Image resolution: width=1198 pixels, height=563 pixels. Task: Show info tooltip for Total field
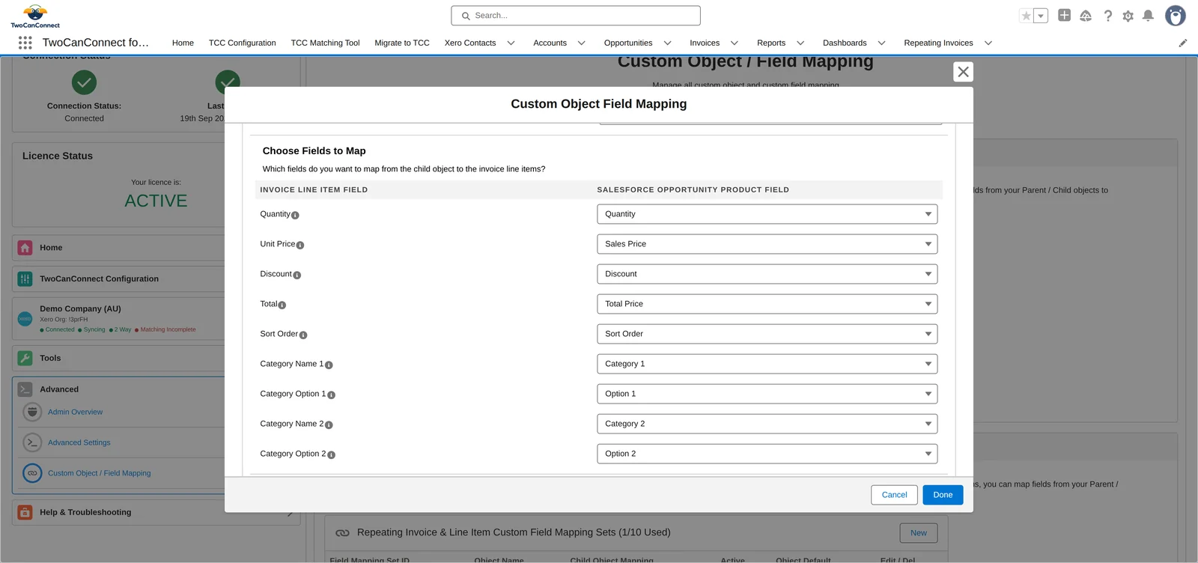coord(282,305)
